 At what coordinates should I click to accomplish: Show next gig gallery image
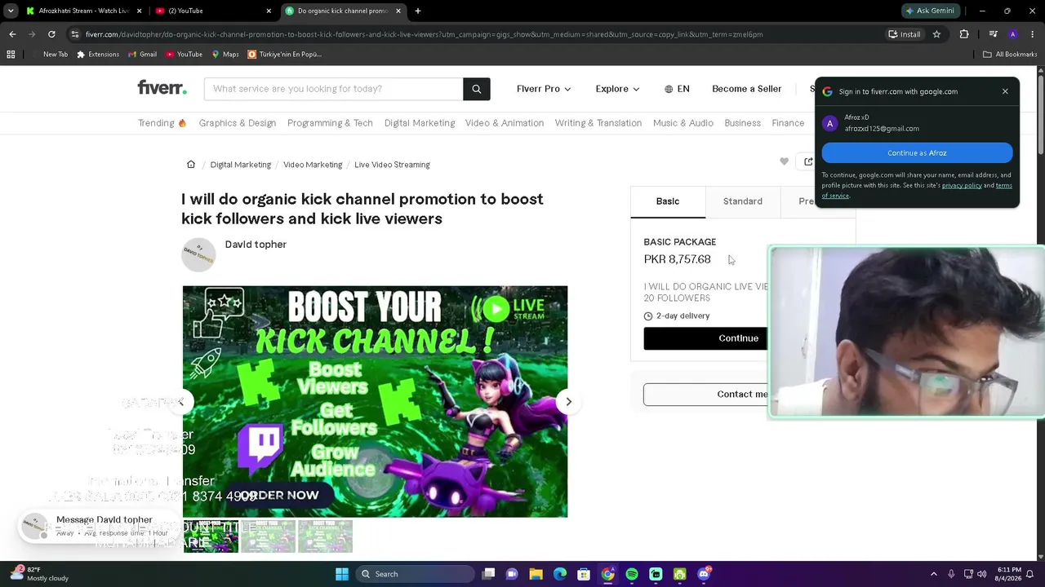[568, 401]
